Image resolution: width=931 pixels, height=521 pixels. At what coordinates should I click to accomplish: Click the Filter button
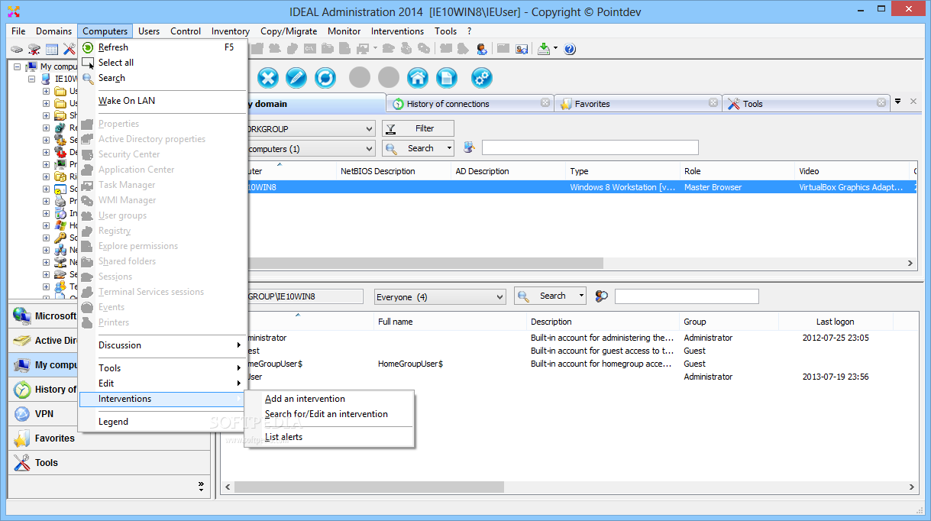(419, 128)
